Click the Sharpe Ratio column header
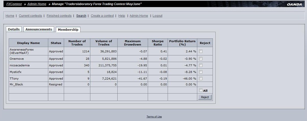This screenshot has width=307, height=121. (x=158, y=43)
